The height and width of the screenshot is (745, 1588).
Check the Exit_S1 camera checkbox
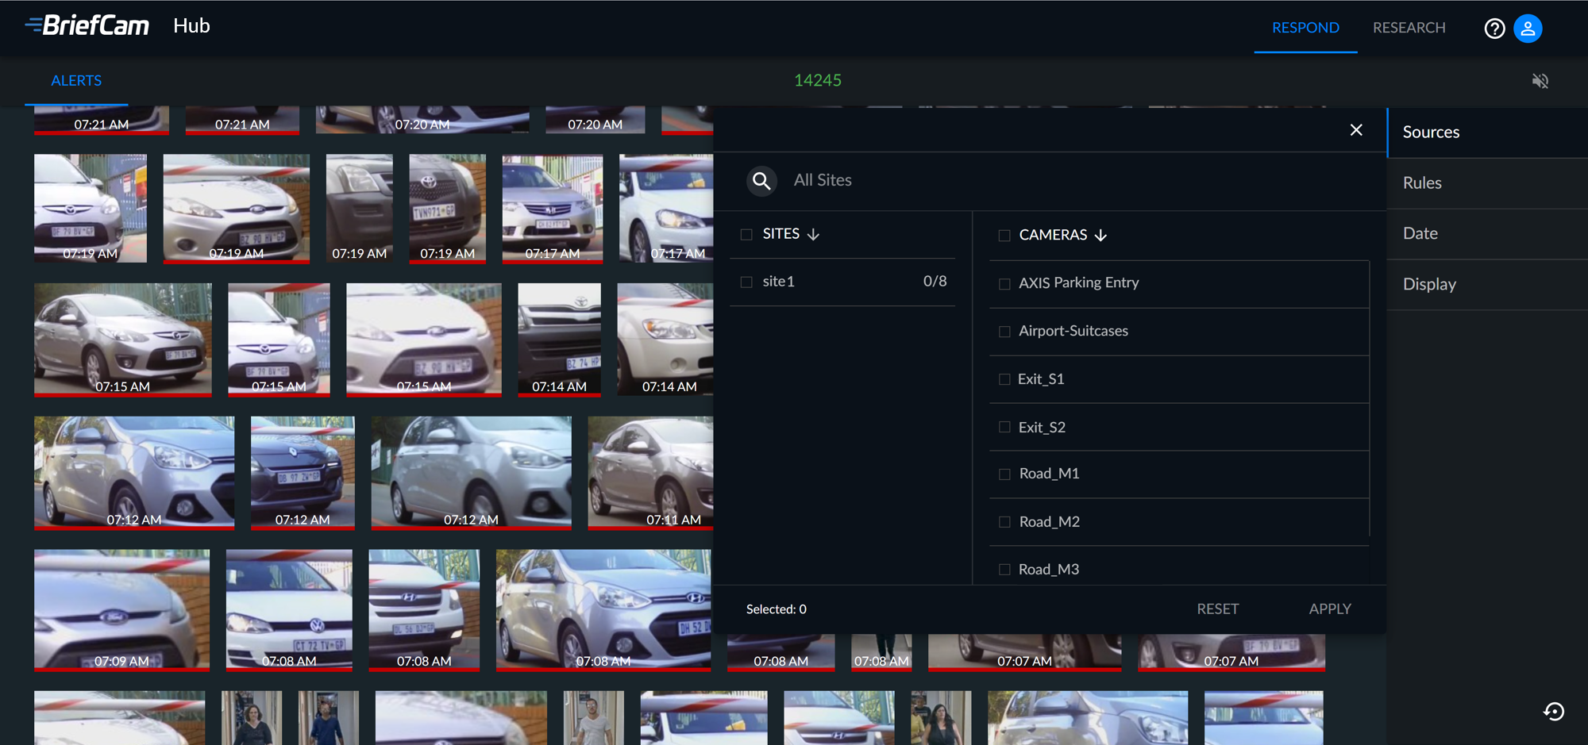coord(1004,379)
